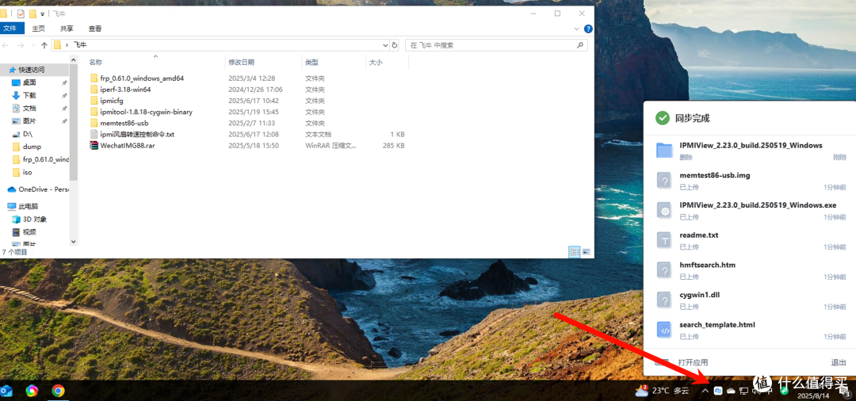This screenshot has width=856, height=401.
Task: Click the 在 飞牛 中搜索 search box
Action: pos(496,45)
